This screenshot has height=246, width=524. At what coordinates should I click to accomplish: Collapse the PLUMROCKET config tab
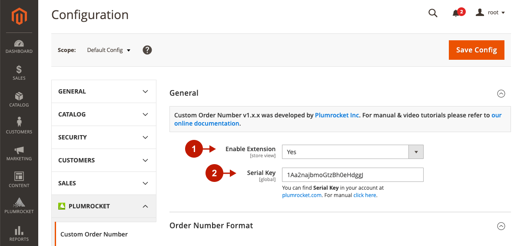click(104, 206)
